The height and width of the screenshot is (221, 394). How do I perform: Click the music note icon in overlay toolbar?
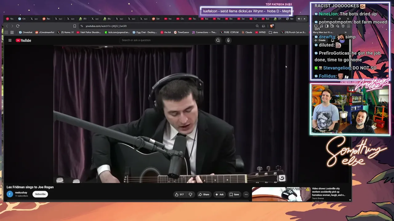pos(321,26)
